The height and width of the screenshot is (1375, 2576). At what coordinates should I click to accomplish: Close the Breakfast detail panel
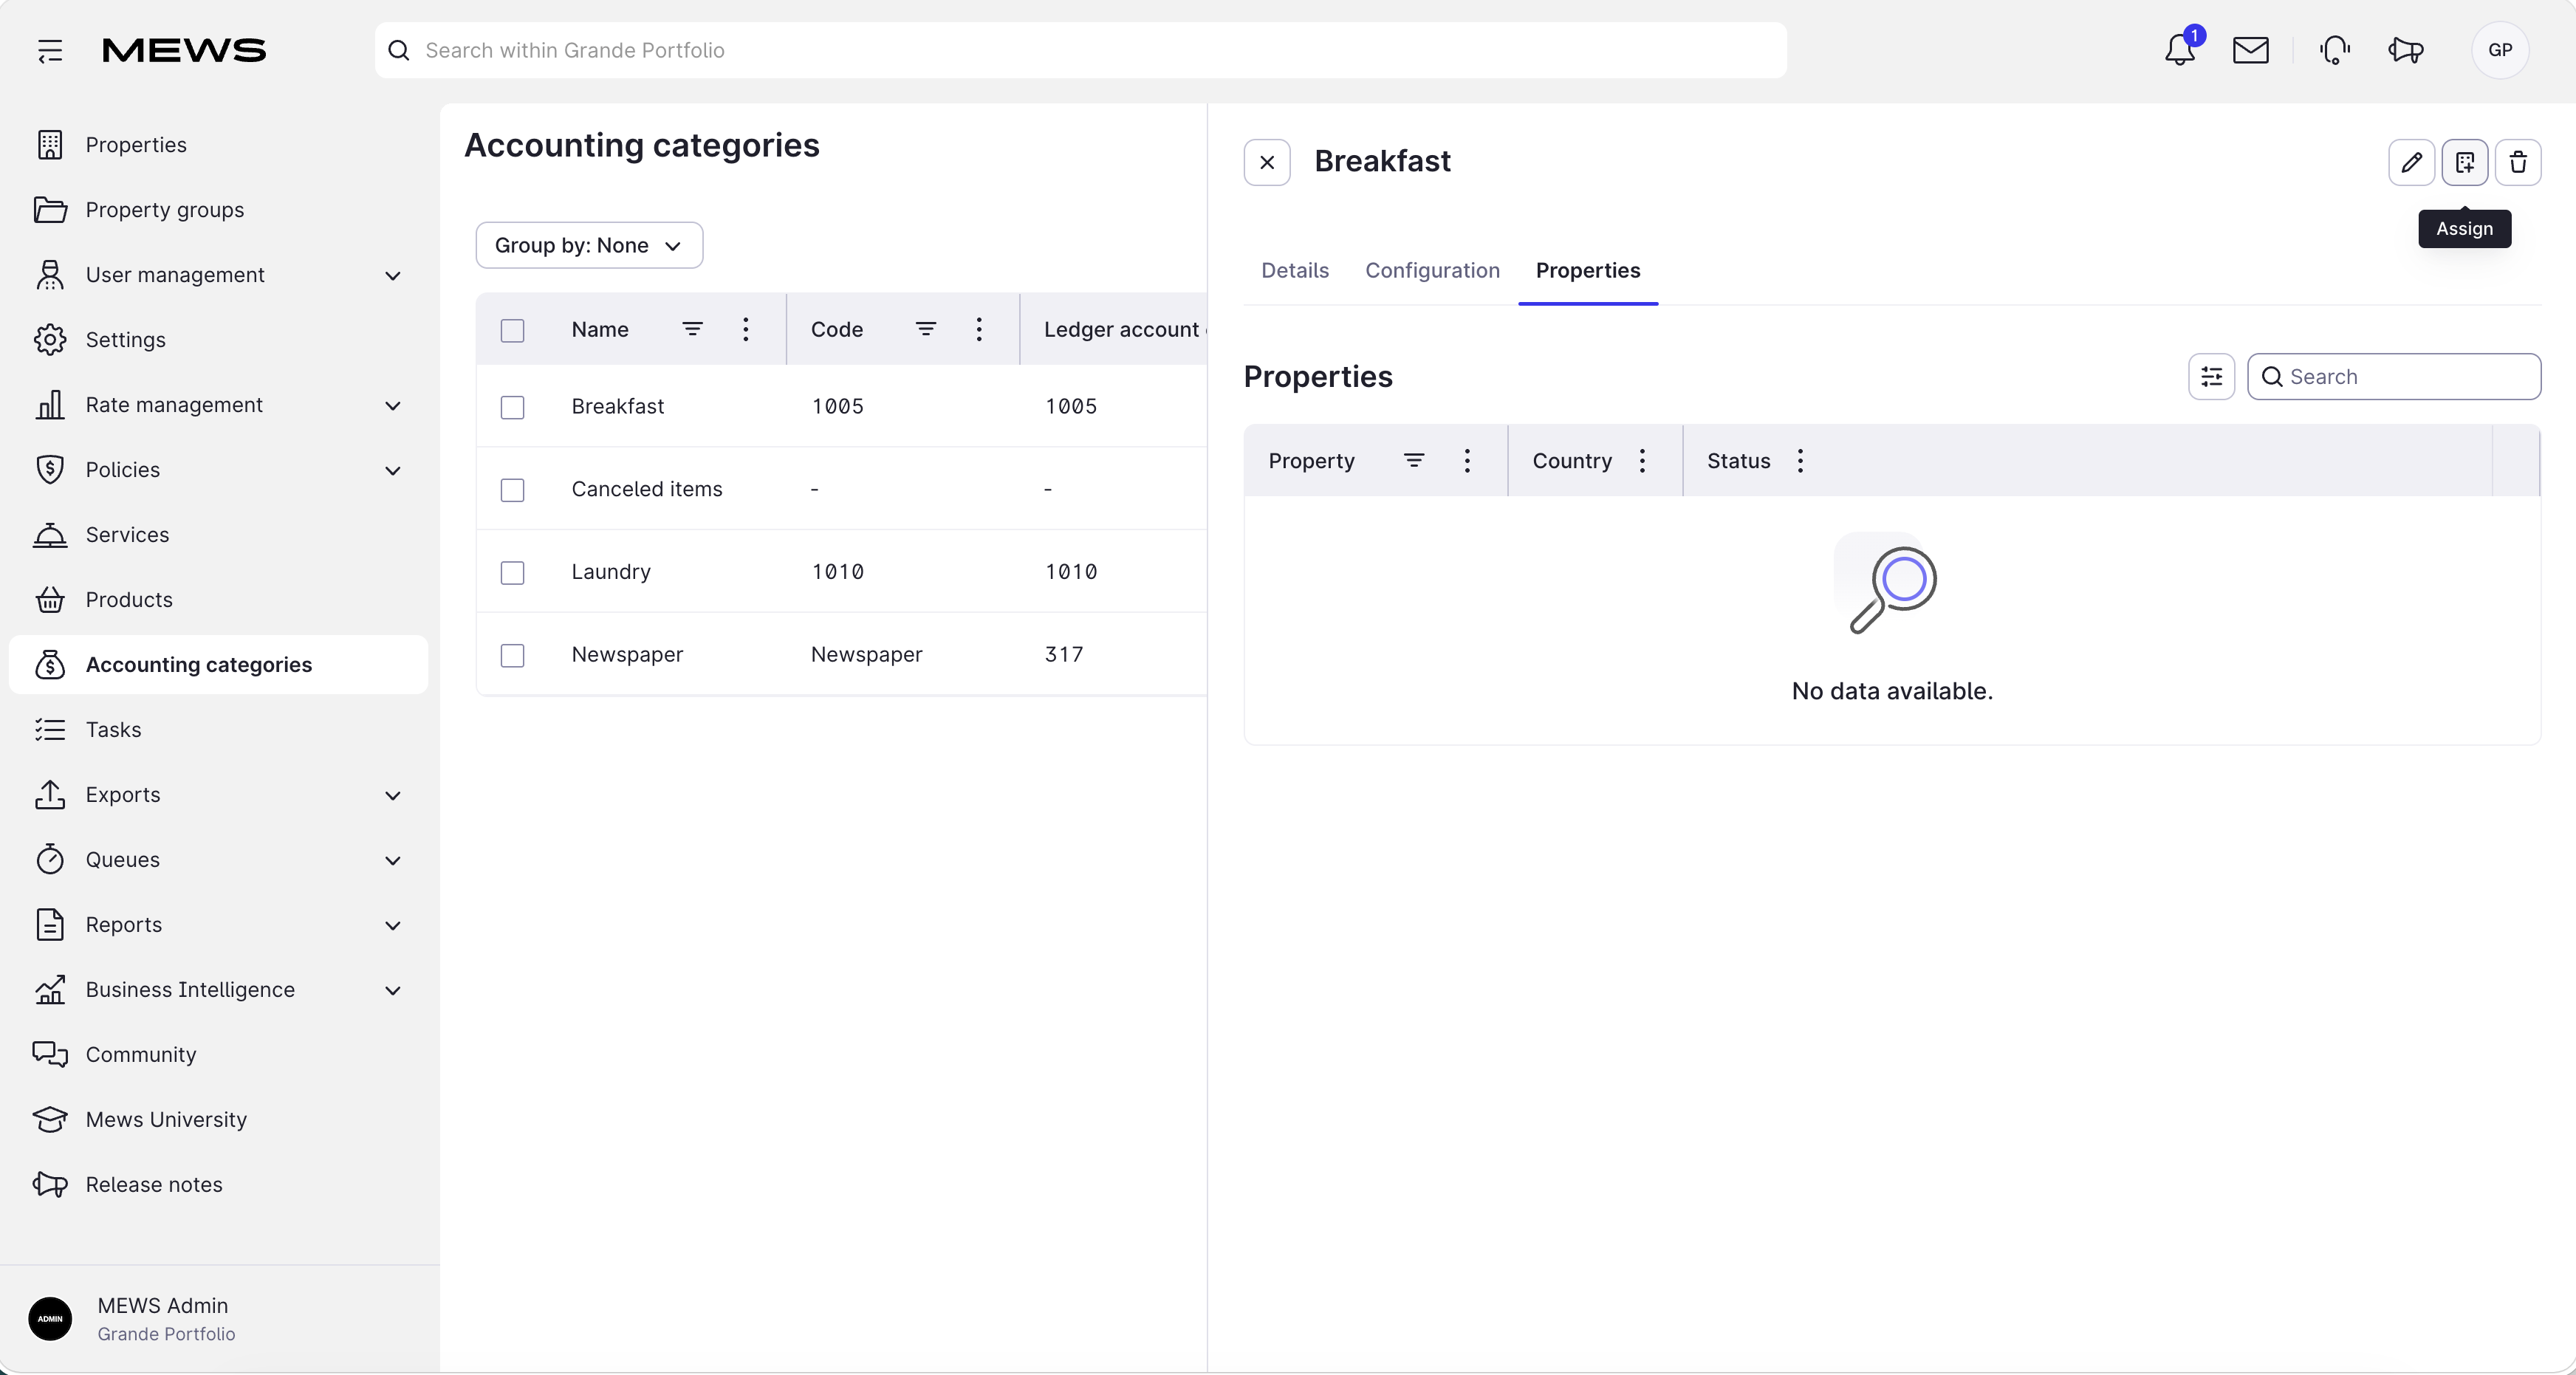(x=1267, y=162)
